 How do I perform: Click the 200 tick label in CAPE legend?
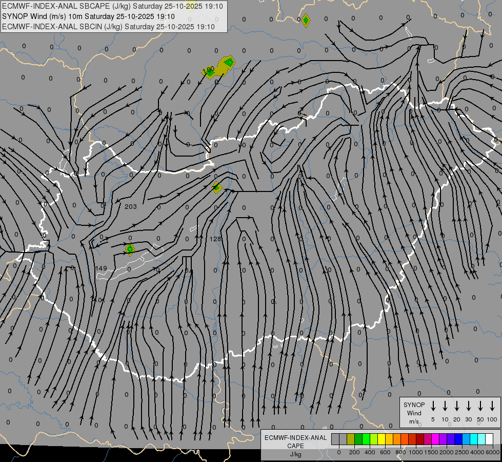tap(354, 452)
